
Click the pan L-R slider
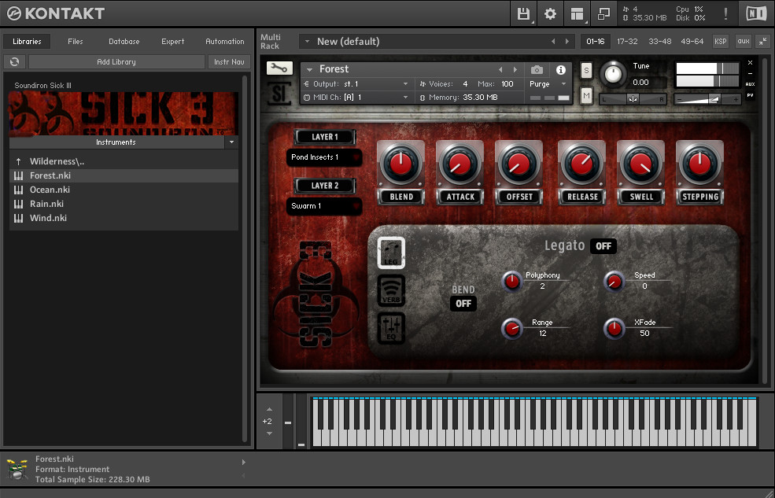633,99
